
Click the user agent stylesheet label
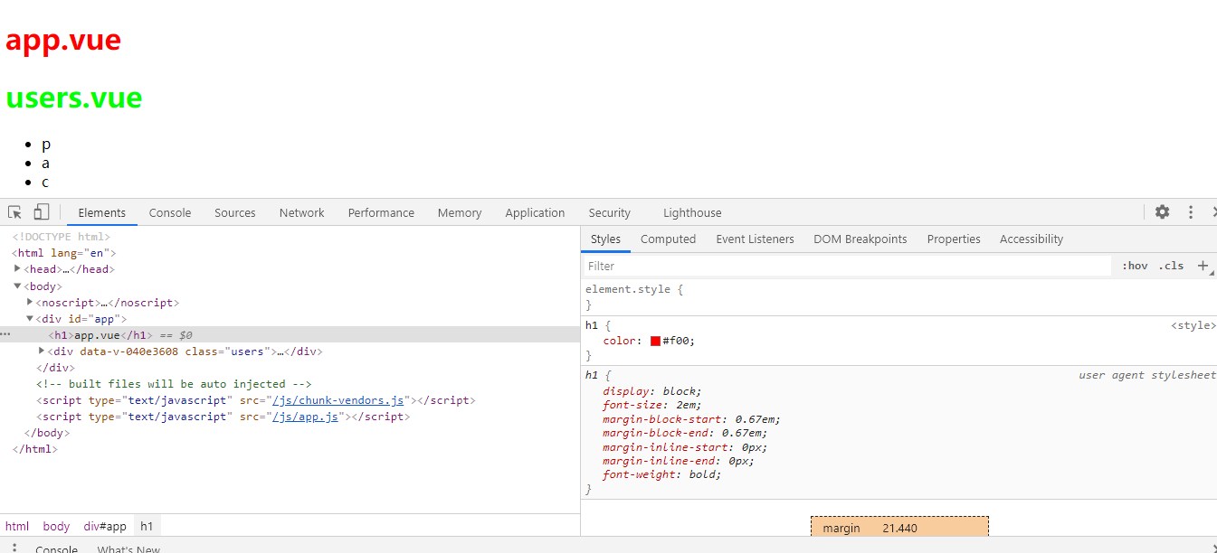tap(1147, 375)
